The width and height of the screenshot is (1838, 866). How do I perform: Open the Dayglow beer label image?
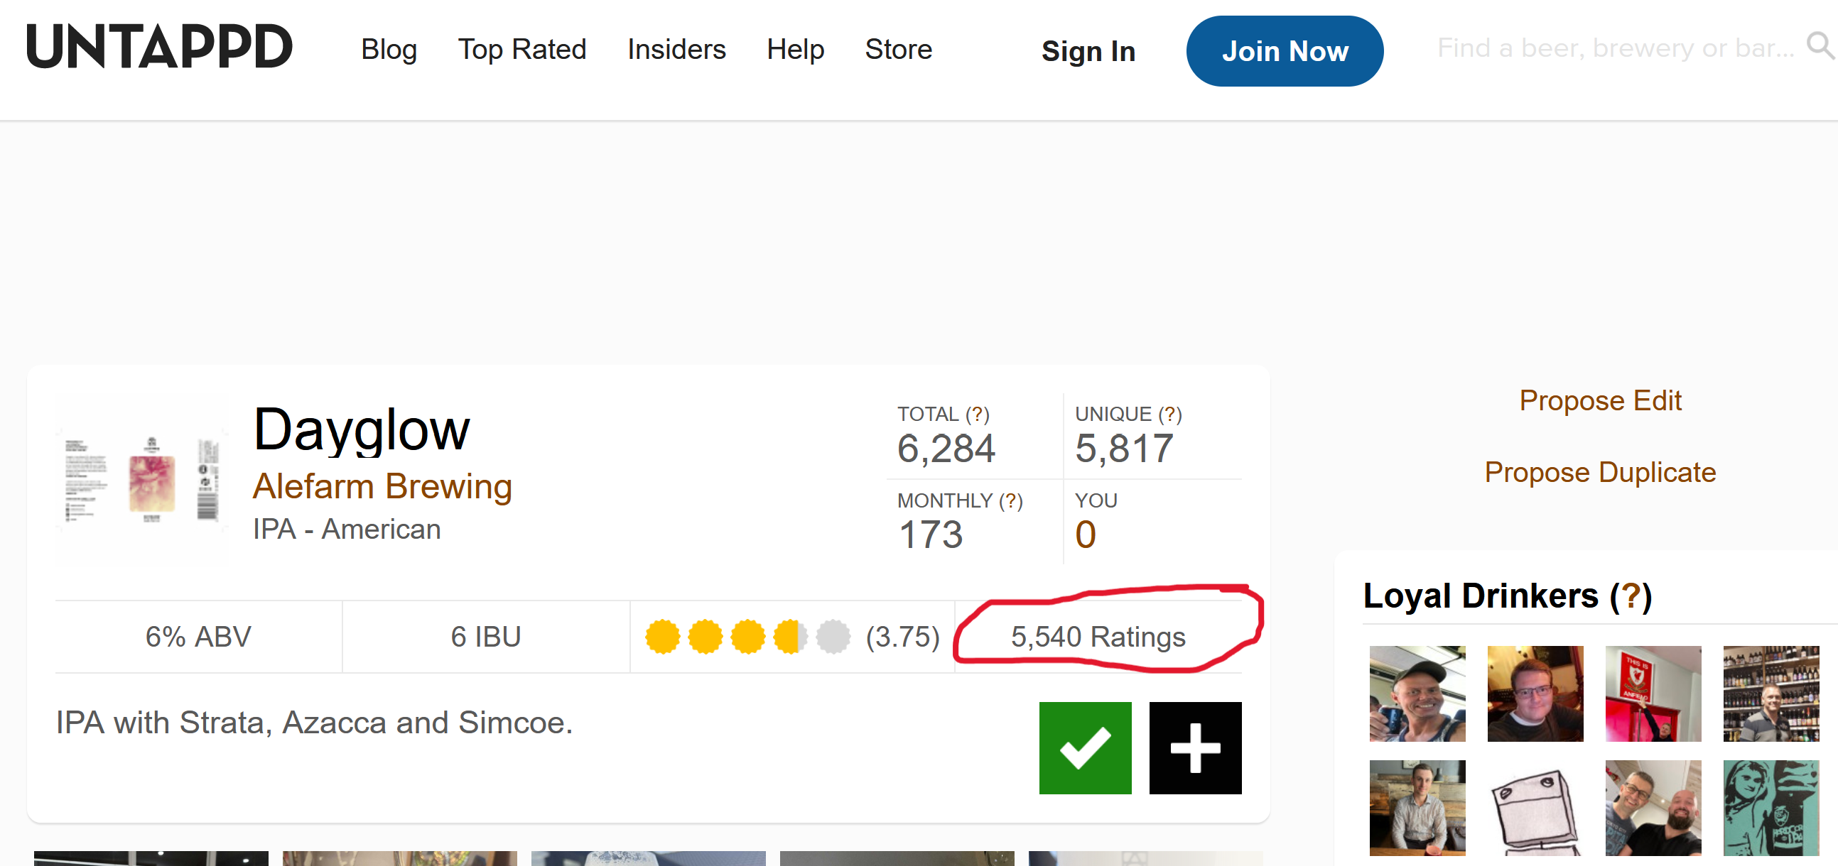click(x=142, y=480)
